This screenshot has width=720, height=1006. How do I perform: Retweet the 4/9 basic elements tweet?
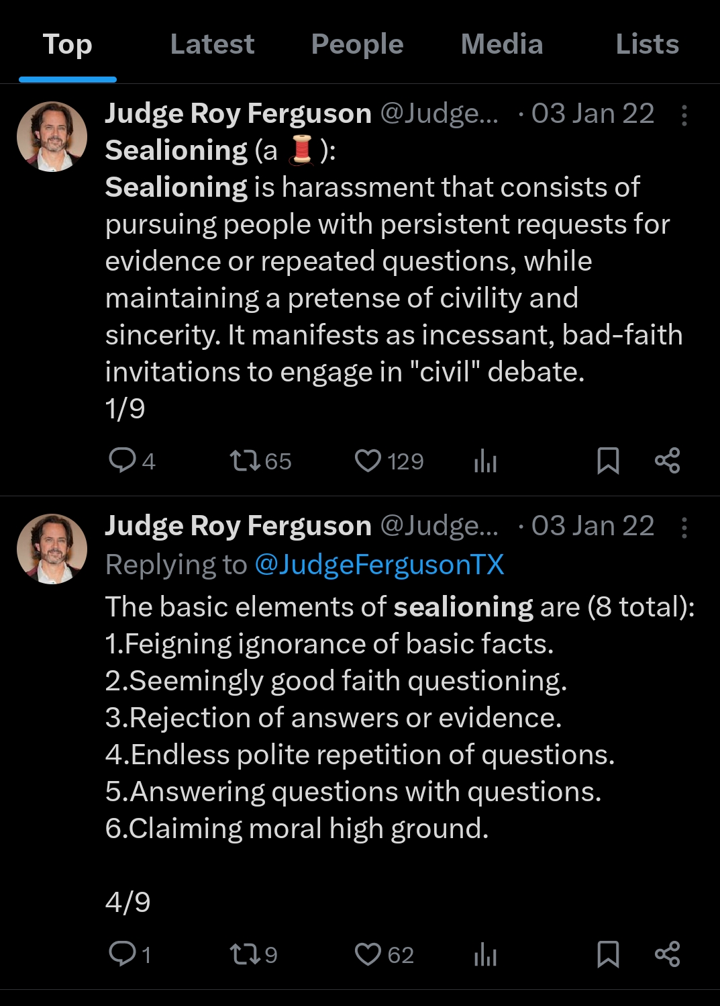click(x=245, y=954)
